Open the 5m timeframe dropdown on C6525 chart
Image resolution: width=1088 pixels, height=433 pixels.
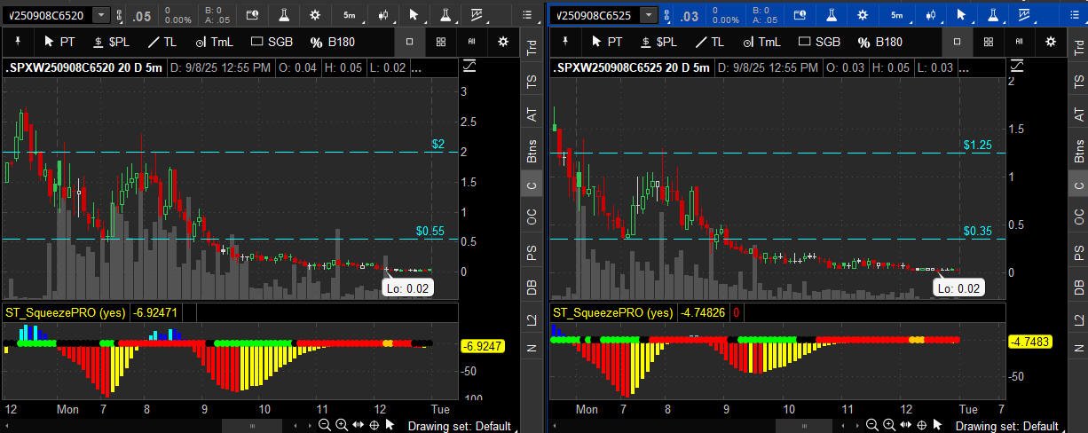click(x=897, y=15)
